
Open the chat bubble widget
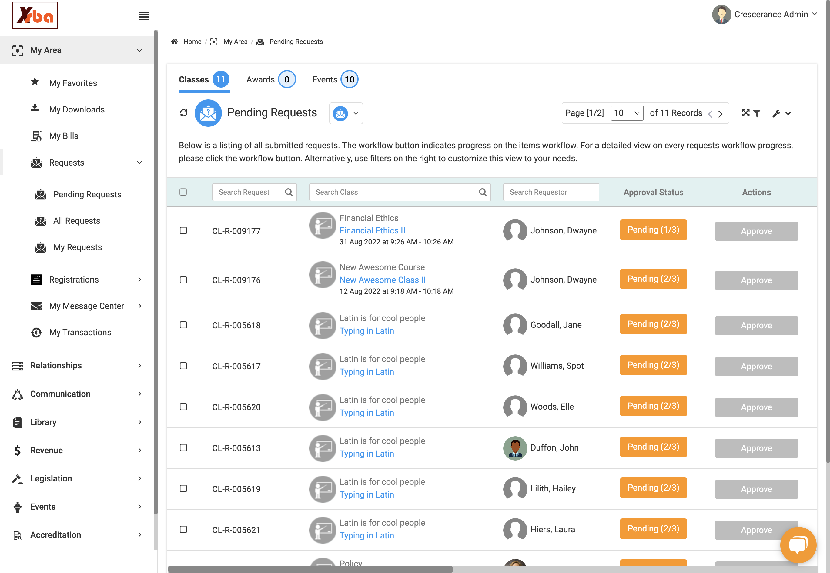(x=798, y=545)
